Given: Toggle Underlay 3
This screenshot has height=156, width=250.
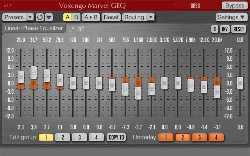Looking at the screenshot, I should click(200, 138).
